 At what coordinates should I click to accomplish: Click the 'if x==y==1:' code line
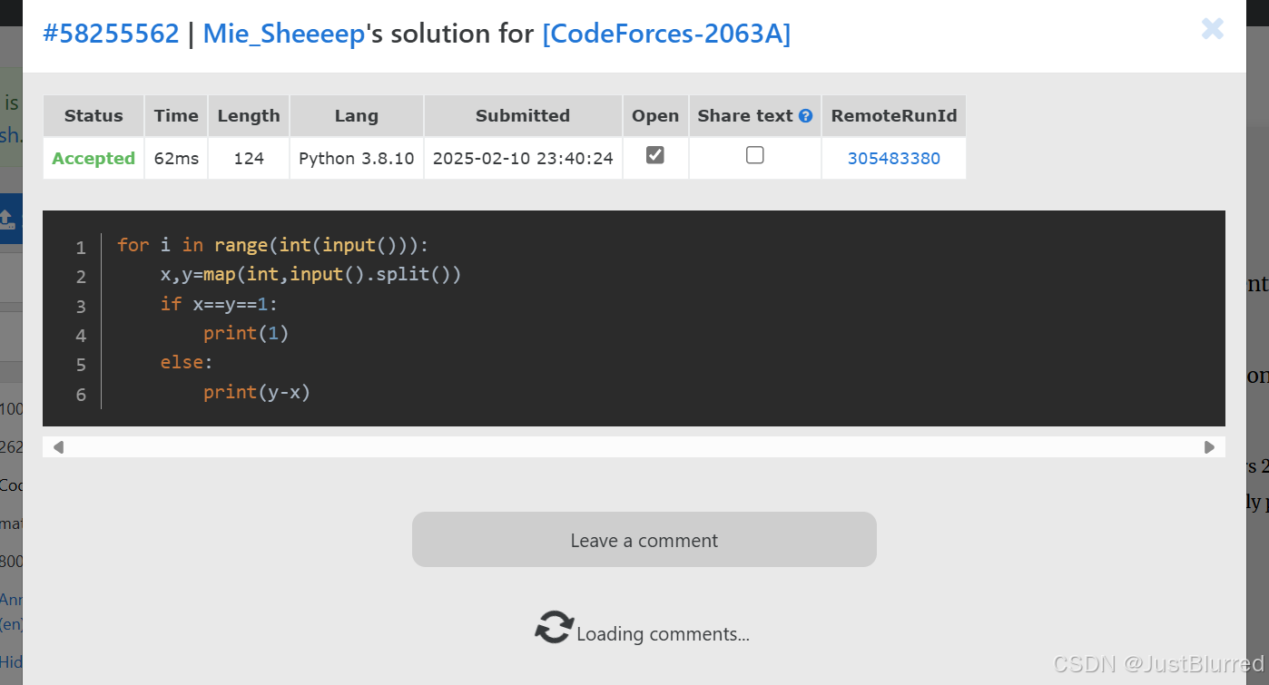click(219, 304)
